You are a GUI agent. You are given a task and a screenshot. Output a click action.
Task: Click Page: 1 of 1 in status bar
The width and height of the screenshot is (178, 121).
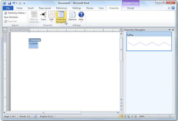click(x=10, y=117)
